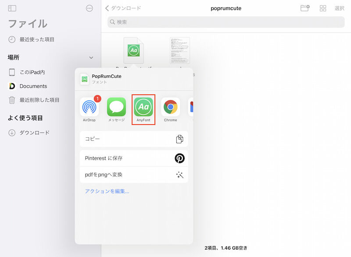Switch to the grid view icon
The height and width of the screenshot is (257, 351).
tap(323, 8)
